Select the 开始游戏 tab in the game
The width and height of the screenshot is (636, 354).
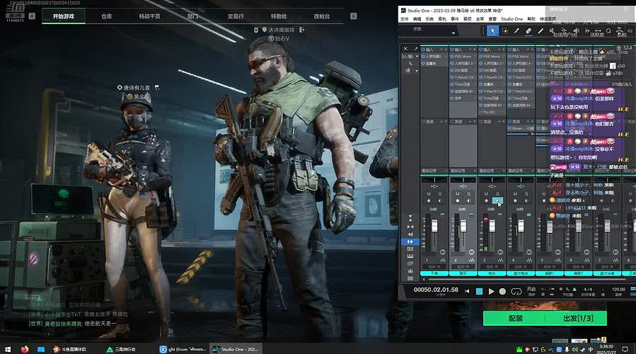[63, 16]
